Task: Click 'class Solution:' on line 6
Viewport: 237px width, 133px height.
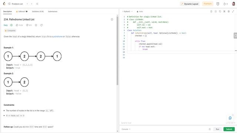Action: 134,30
